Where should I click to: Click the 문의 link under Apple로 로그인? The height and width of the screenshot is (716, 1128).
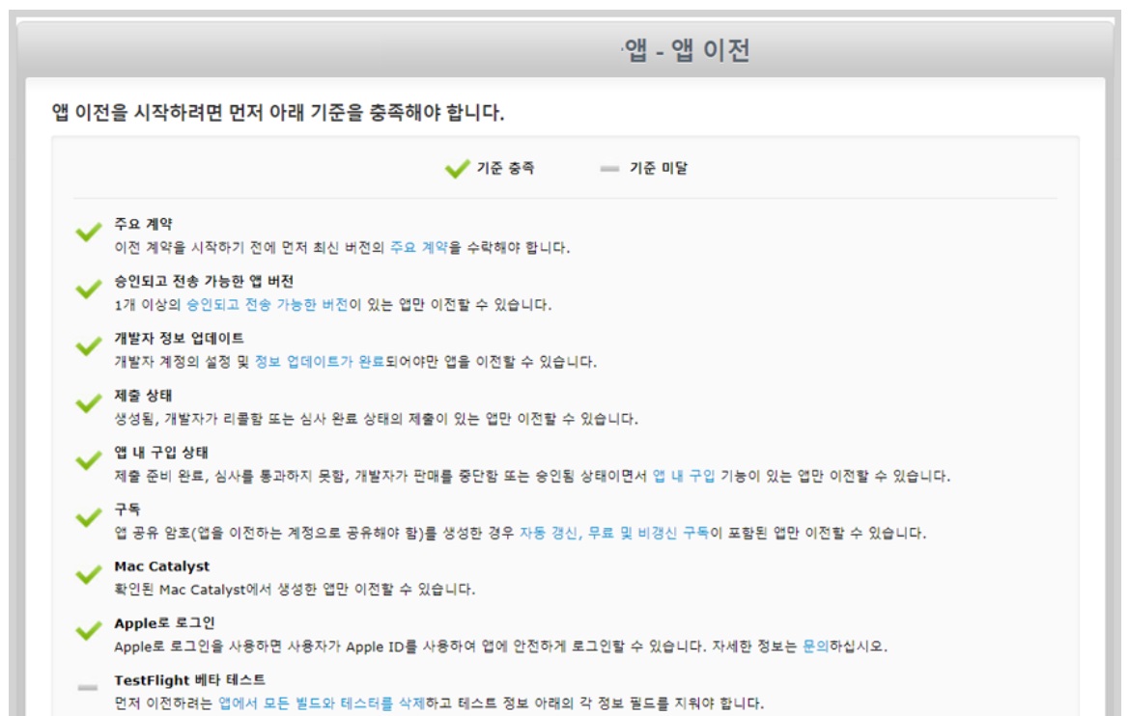tap(815, 647)
